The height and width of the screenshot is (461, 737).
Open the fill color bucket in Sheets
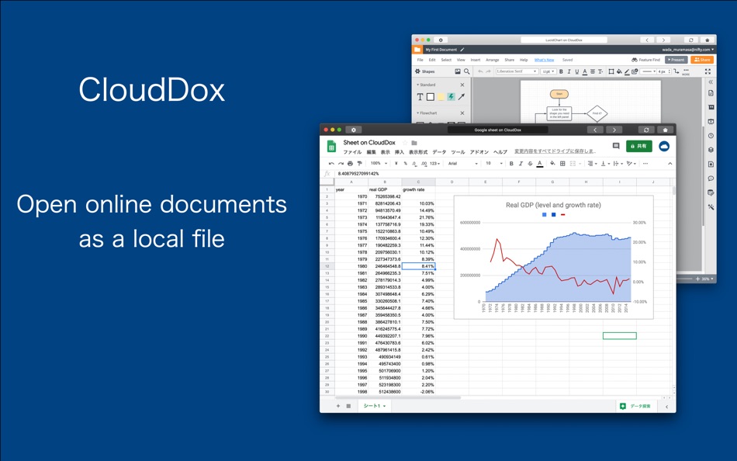[x=552, y=164]
